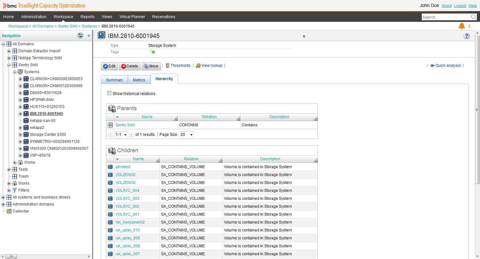This screenshot has width=480, height=259.
Task: Open the 1-1 results range dropdown
Action: [121, 135]
